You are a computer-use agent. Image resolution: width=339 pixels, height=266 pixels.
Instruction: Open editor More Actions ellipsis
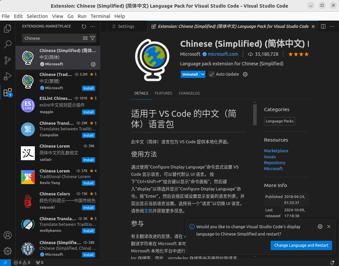(x=332, y=27)
